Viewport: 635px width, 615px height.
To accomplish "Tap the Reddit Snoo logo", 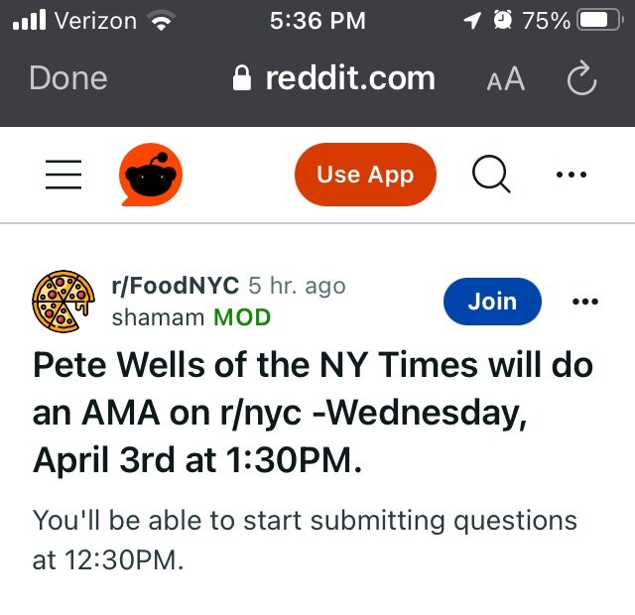I will [151, 176].
